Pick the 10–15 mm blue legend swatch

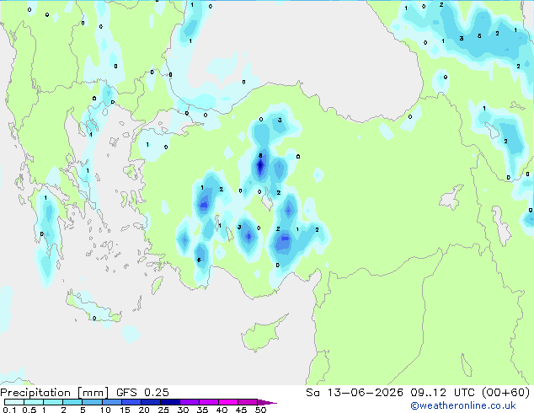click(111, 402)
